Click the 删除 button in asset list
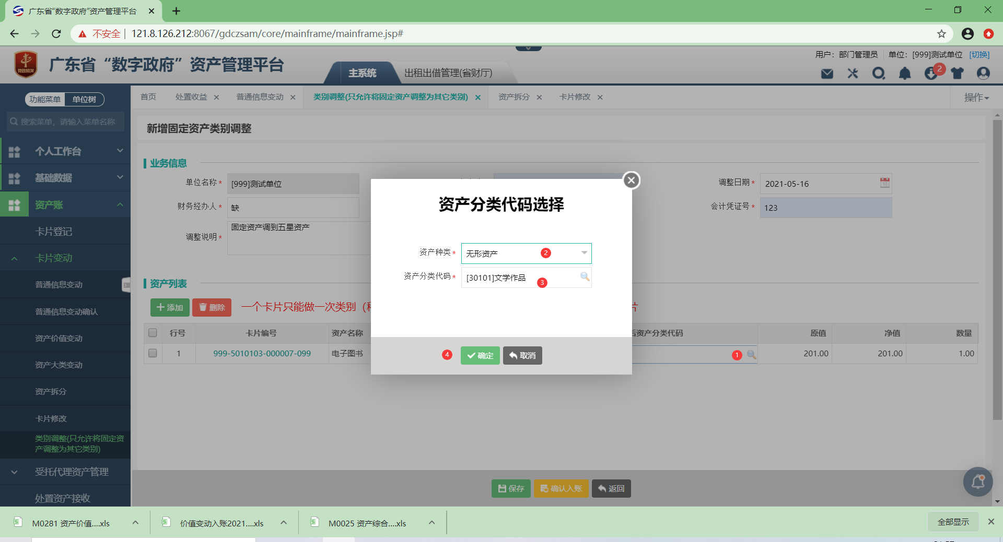Image resolution: width=1003 pixels, height=542 pixels. (212, 308)
